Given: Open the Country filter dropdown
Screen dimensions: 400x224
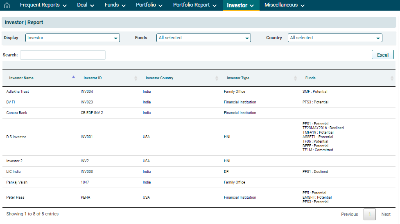Looking at the screenshot, I should pyautogui.click(x=335, y=38).
